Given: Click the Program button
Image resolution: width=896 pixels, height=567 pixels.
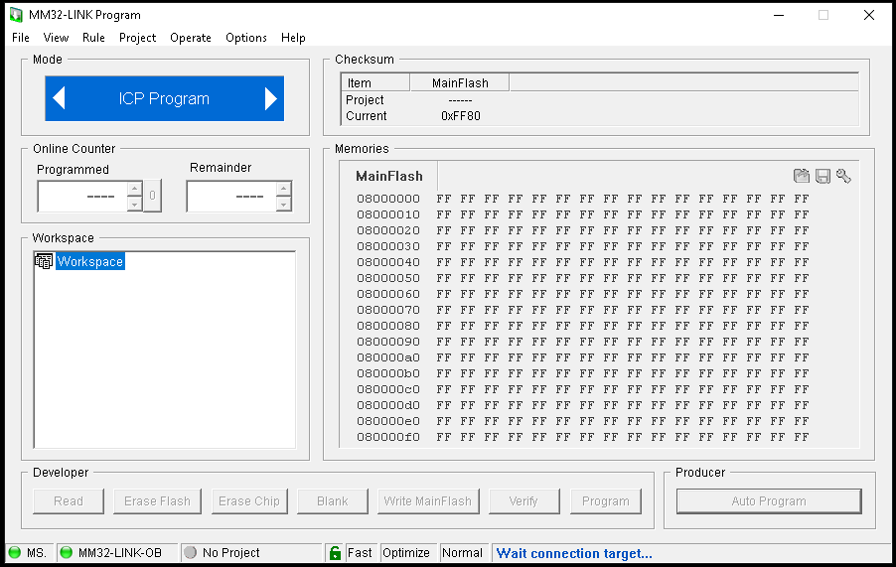Looking at the screenshot, I should (x=606, y=501).
